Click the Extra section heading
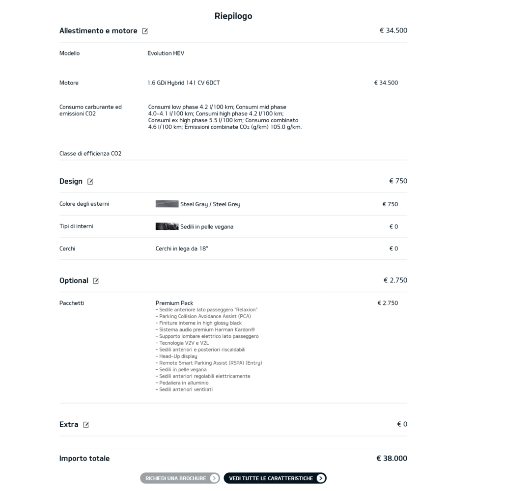 69,424
